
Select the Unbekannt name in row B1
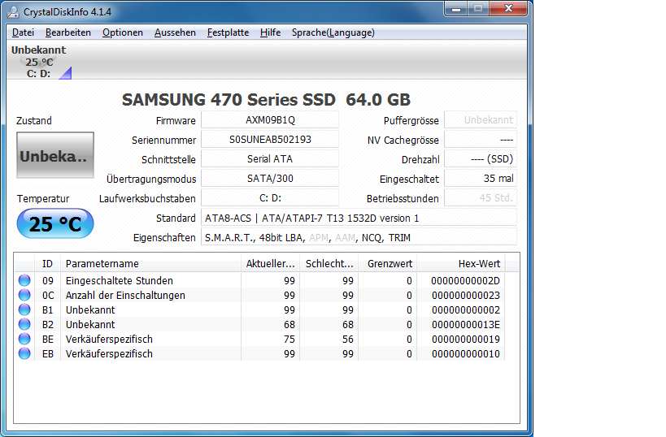point(90,310)
